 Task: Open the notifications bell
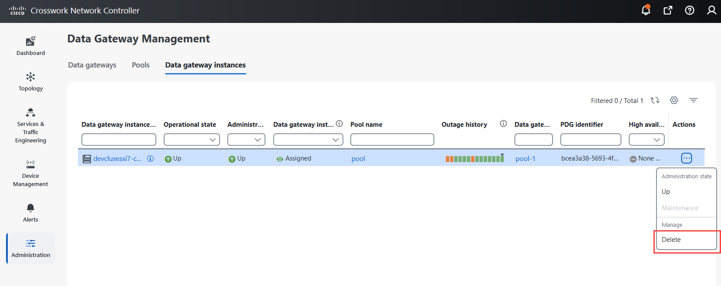[x=646, y=10]
